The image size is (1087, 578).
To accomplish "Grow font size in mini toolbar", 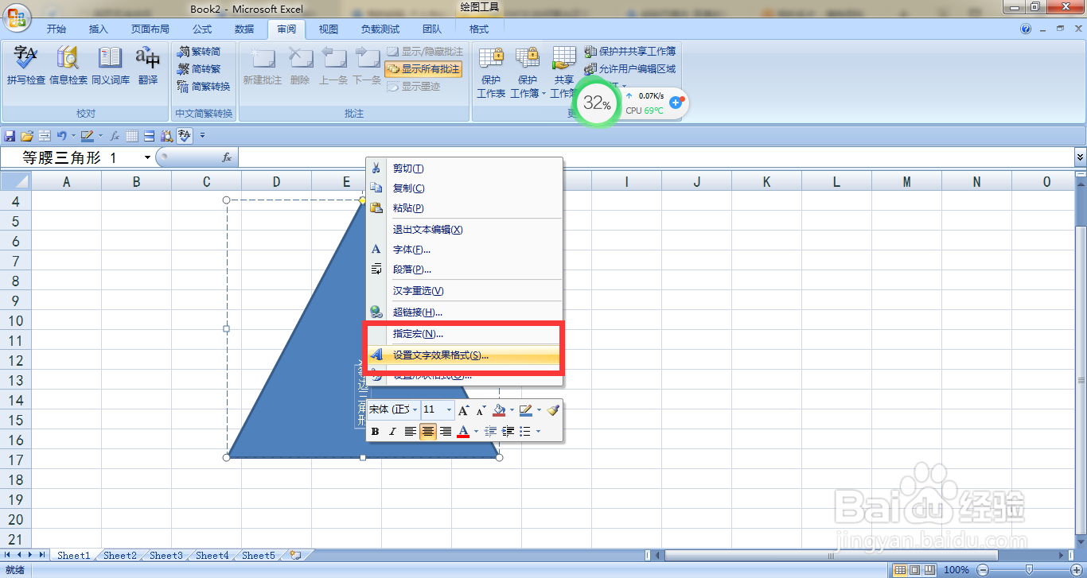I will (464, 410).
